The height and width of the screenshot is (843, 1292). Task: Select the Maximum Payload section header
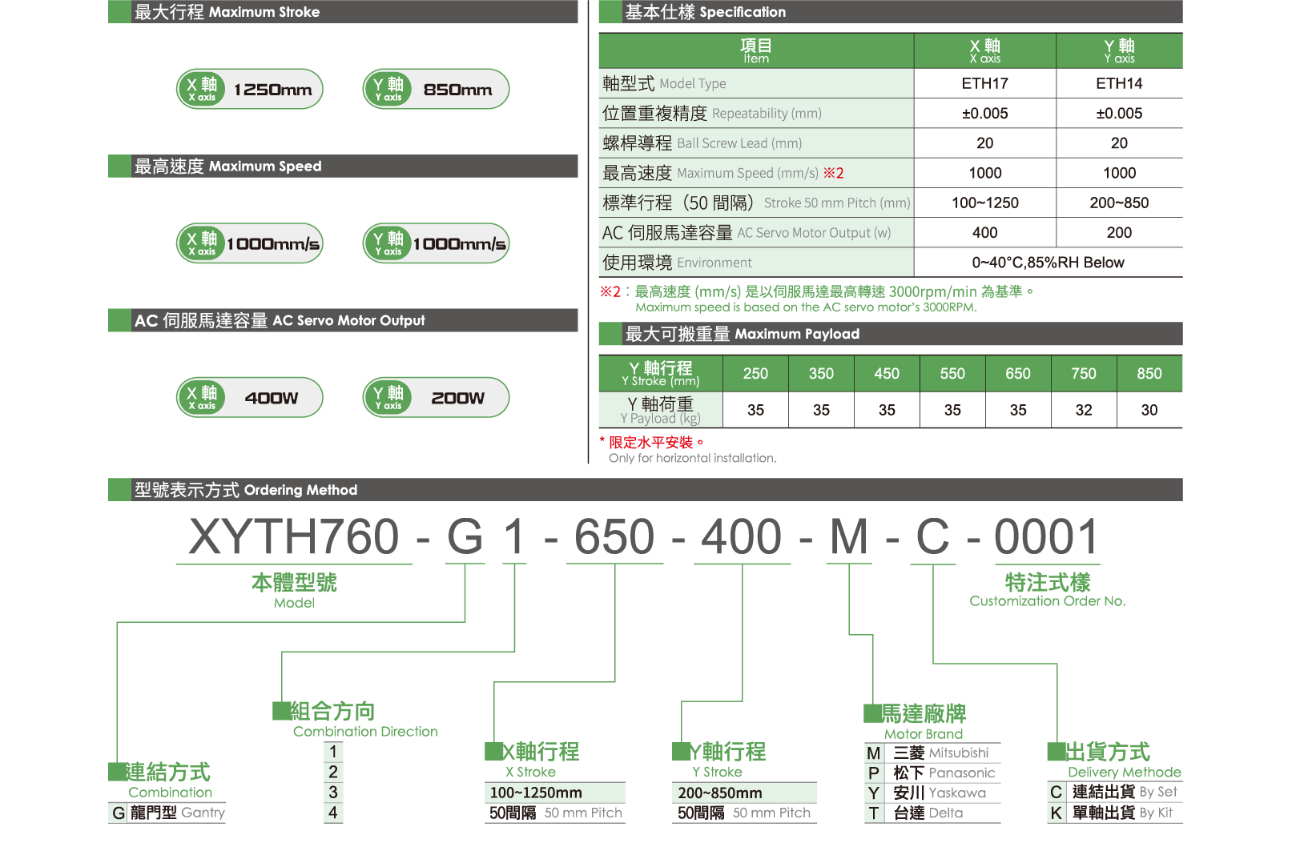[891, 334]
